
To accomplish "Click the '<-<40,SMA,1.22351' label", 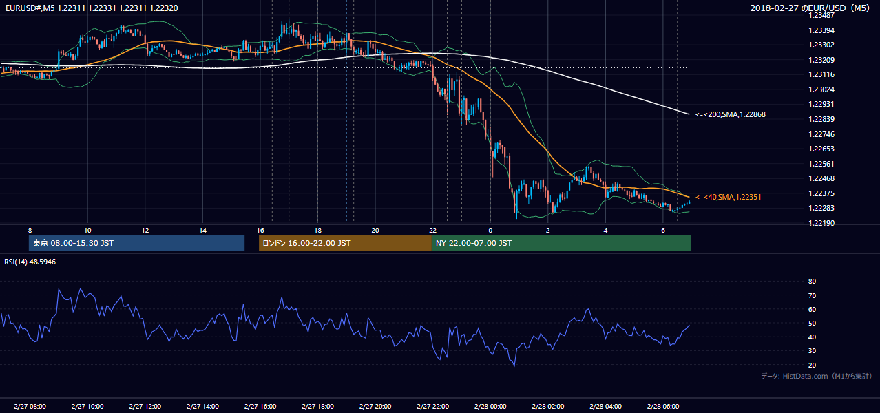I will [728, 197].
